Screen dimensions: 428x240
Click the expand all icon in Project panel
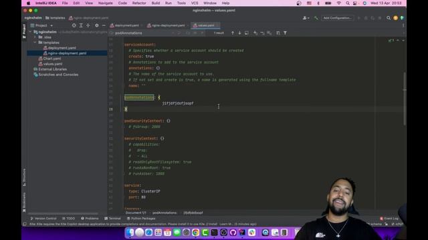tap(81, 25)
